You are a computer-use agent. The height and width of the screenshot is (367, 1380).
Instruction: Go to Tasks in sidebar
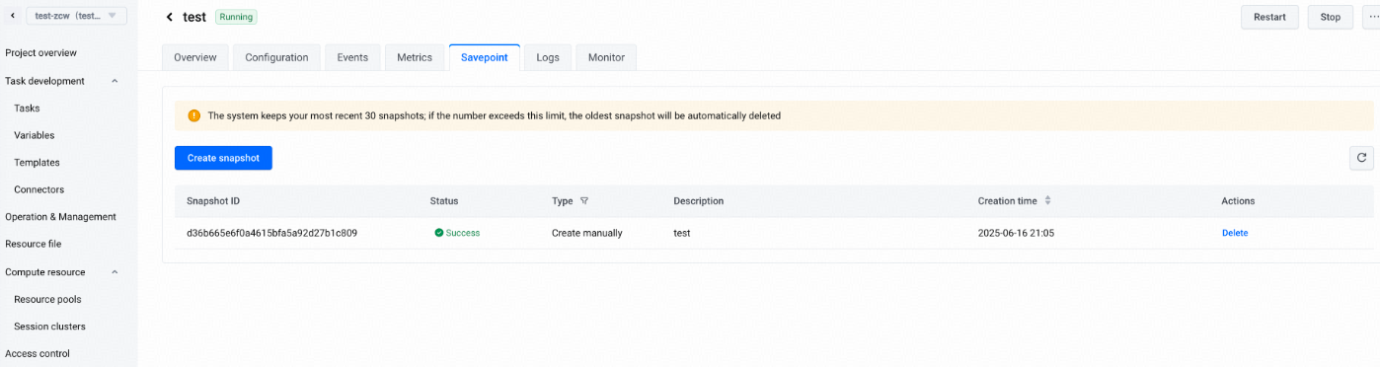[27, 109]
